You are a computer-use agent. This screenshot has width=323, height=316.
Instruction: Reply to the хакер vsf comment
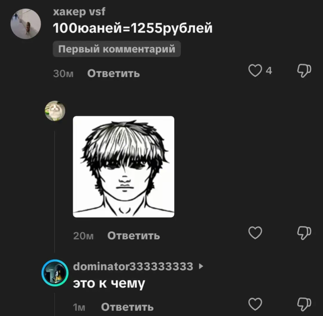(x=114, y=73)
